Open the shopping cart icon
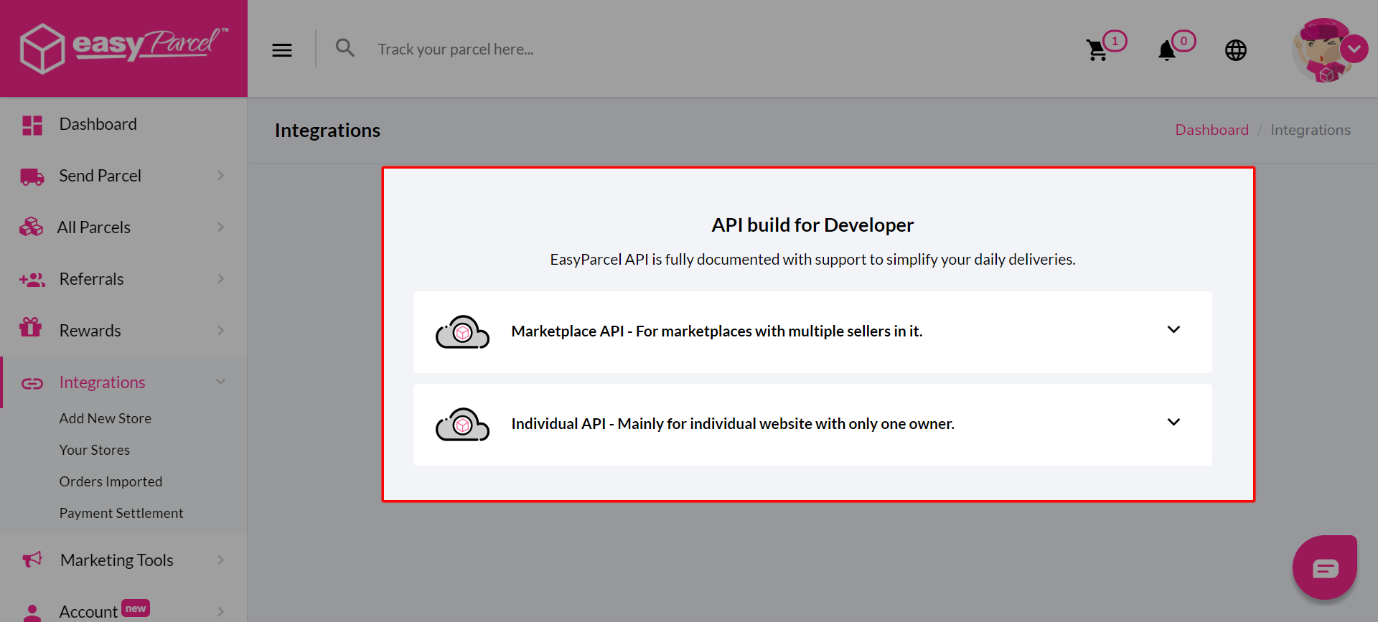The height and width of the screenshot is (622, 1378). [1097, 50]
